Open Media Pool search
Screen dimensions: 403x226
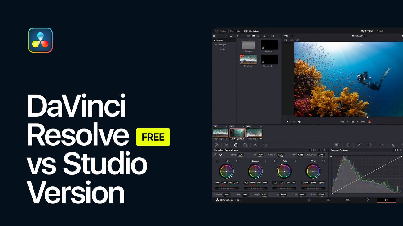(264, 36)
